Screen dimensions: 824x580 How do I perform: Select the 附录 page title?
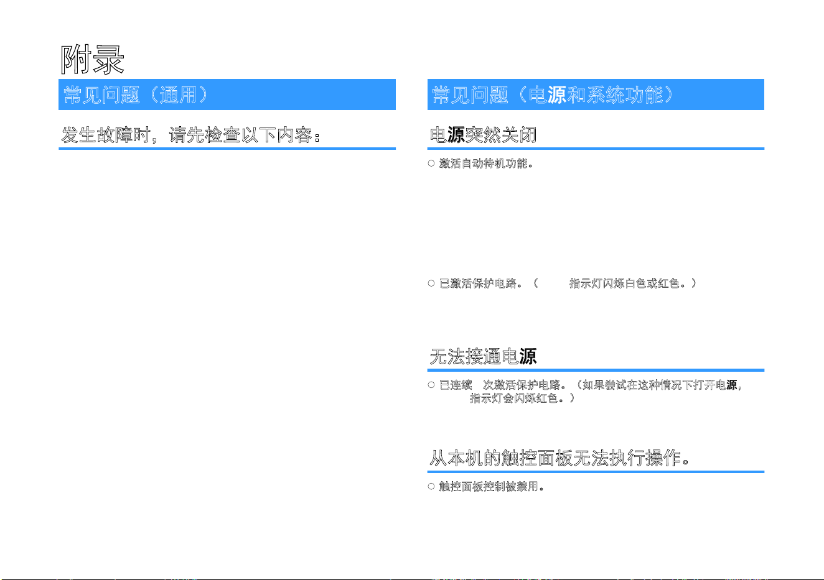point(93,60)
